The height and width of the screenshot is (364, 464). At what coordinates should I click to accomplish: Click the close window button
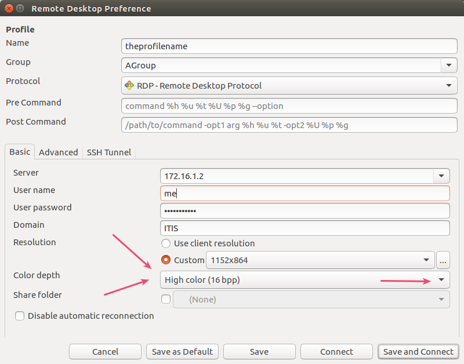9,8
